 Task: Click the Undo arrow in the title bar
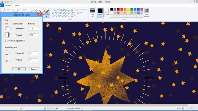pyautogui.click(x=5, y=2)
